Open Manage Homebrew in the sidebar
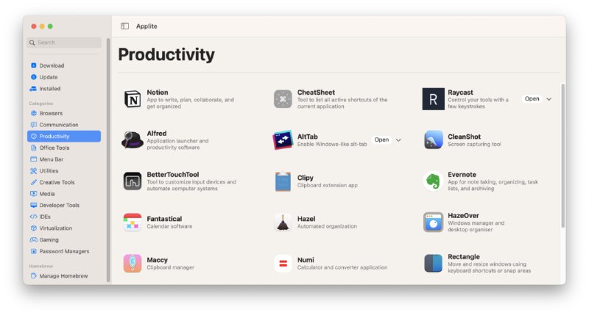Viewport: 589px width, 315px height. pos(63,276)
